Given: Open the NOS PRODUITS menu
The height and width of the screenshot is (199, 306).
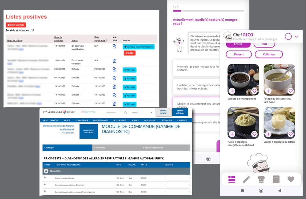Looking at the screenshot, I should click(x=120, y=120).
